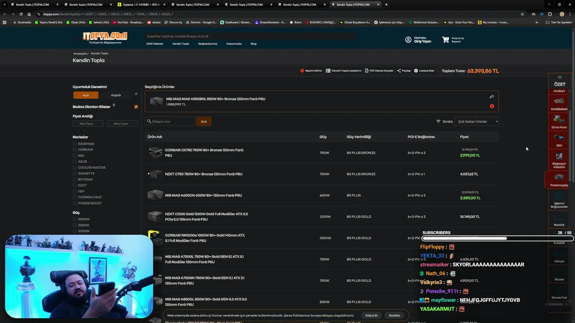Open Mağazalarımız nav item
The image size is (575, 323).
(x=208, y=44)
